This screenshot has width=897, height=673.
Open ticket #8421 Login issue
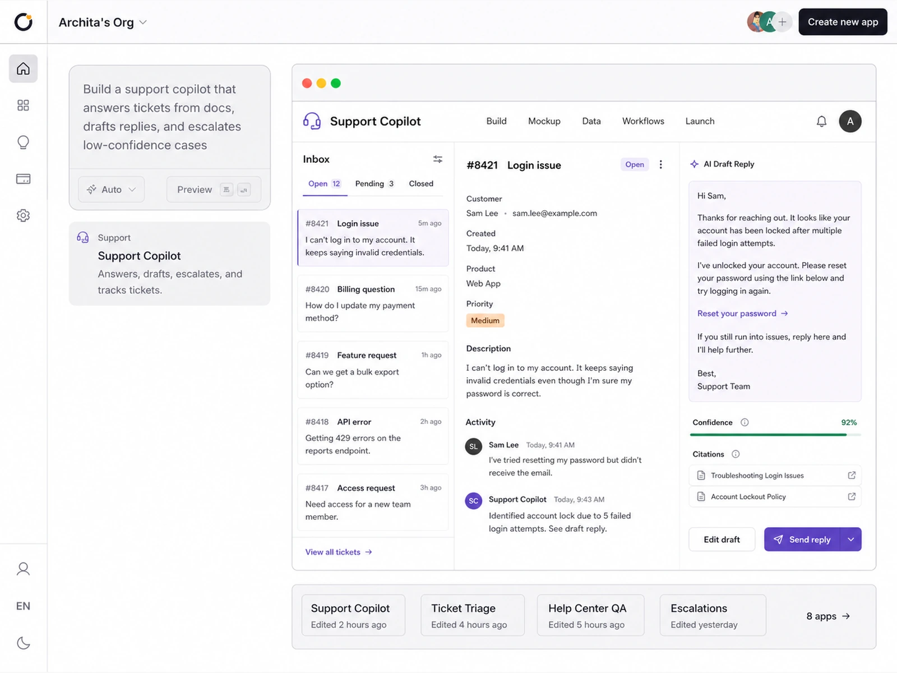pyautogui.click(x=373, y=238)
